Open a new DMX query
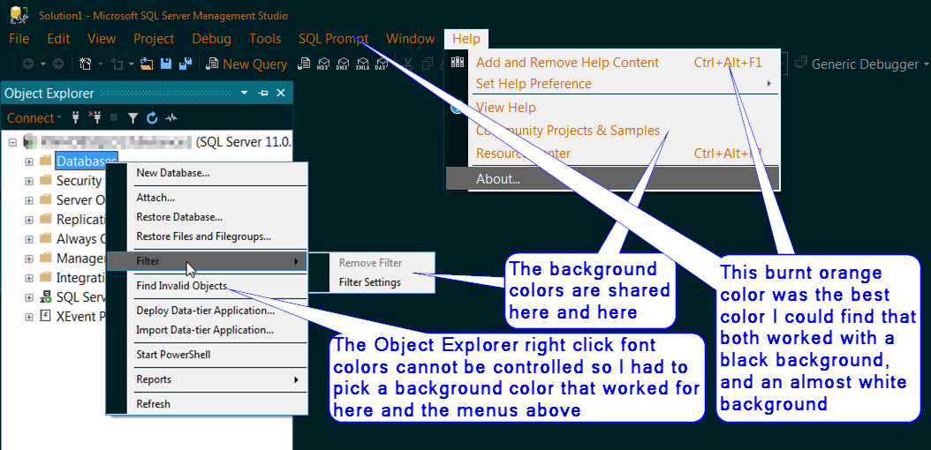The width and height of the screenshot is (931, 450). [x=343, y=64]
